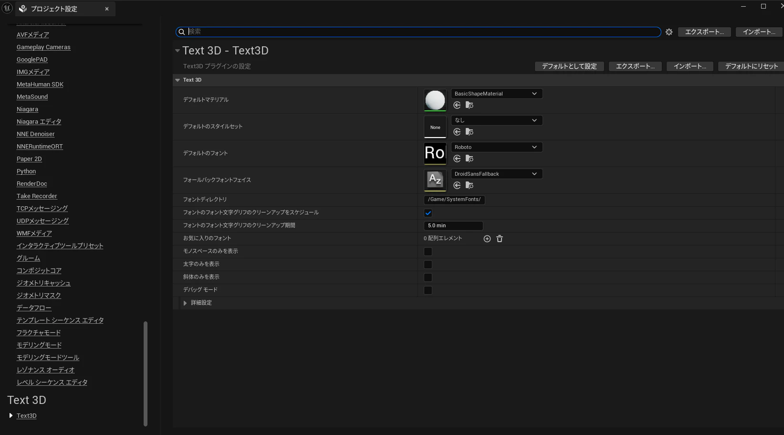The height and width of the screenshot is (435, 784).
Task: Click デフォルトとして設定 button
Action: 569,66
